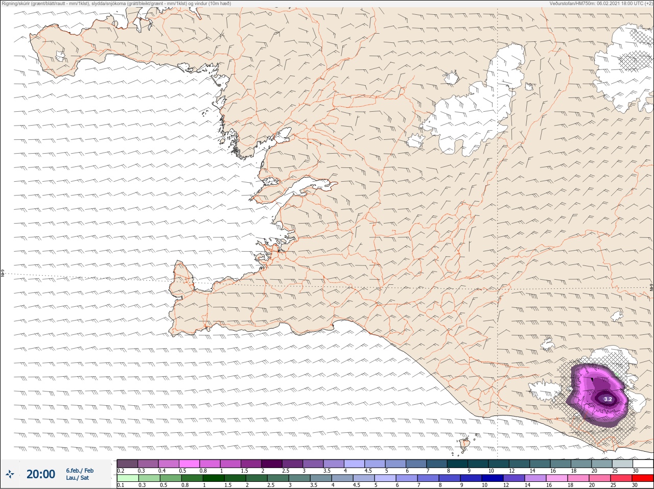Image resolution: width=654 pixels, height=489 pixels.
Task: Click the pale green swatch labeled 0.1
Action: pos(127,479)
